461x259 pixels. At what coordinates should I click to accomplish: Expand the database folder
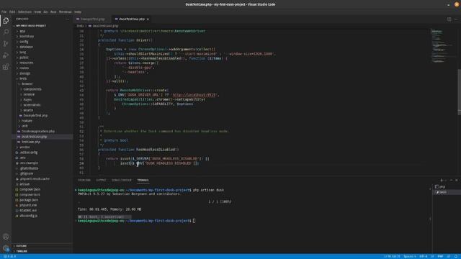pos(26,47)
